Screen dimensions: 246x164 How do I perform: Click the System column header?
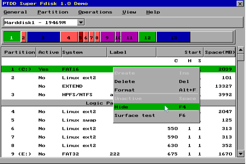click(85, 52)
